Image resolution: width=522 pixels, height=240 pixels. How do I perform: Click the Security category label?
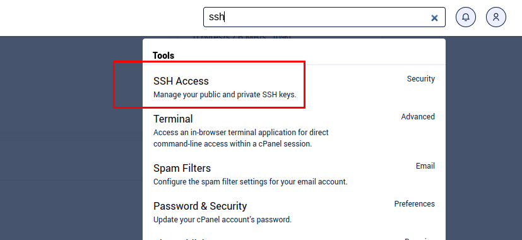[x=421, y=79]
